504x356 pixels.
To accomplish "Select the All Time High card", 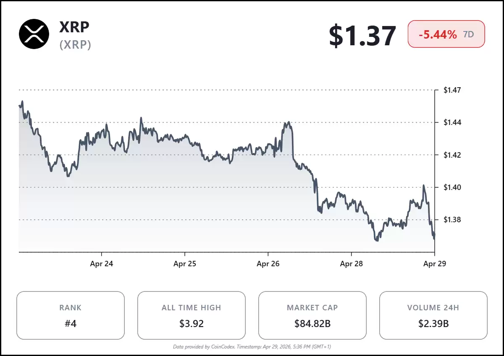I will pos(192,315).
